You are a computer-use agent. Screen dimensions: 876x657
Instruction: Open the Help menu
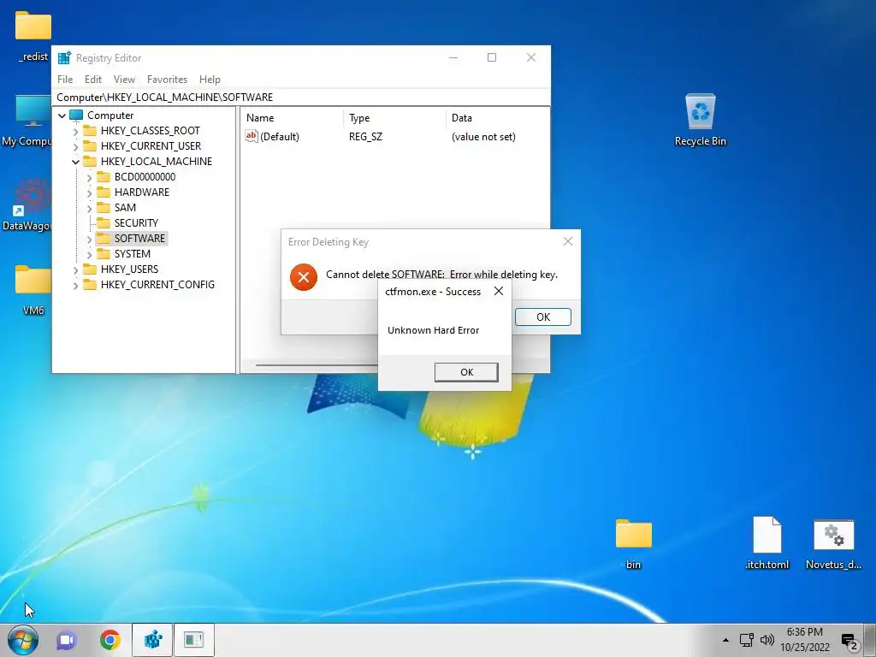coord(210,80)
